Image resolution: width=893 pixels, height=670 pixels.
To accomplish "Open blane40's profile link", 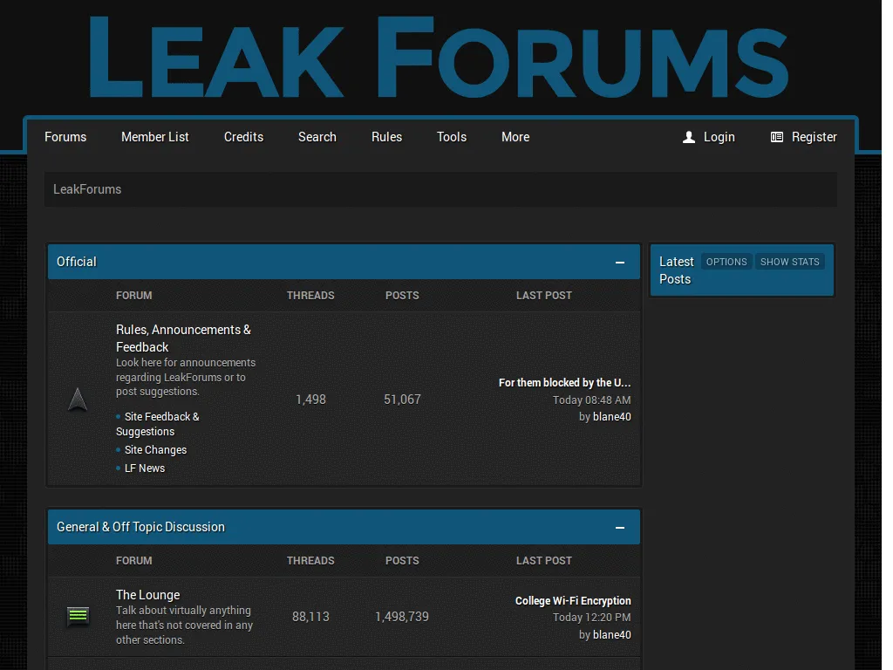I will click(x=611, y=416).
